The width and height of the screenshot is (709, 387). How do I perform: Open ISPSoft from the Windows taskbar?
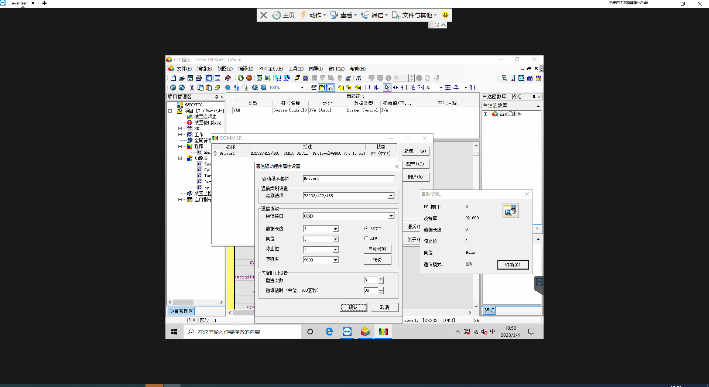coord(365,332)
